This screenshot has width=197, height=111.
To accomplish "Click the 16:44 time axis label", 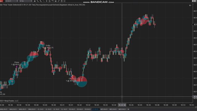I will (x=114, y=105).
